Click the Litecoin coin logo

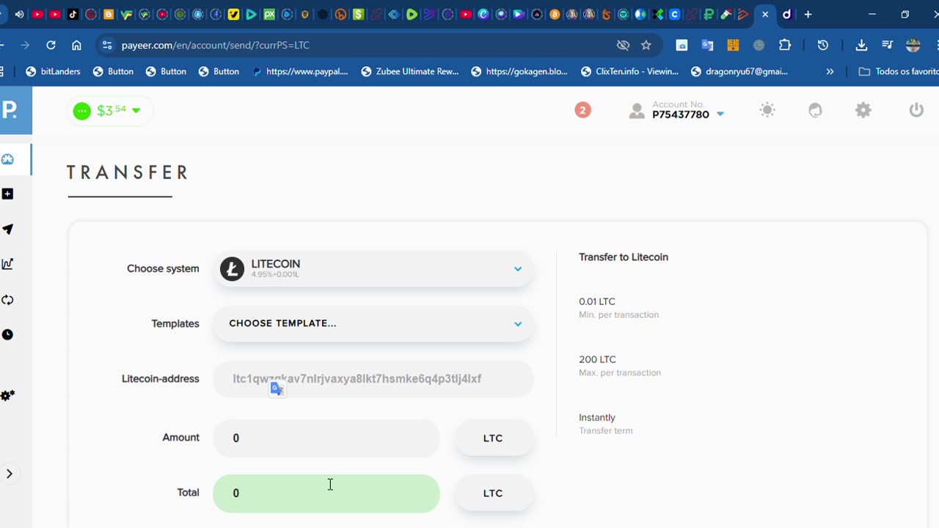[x=232, y=269]
